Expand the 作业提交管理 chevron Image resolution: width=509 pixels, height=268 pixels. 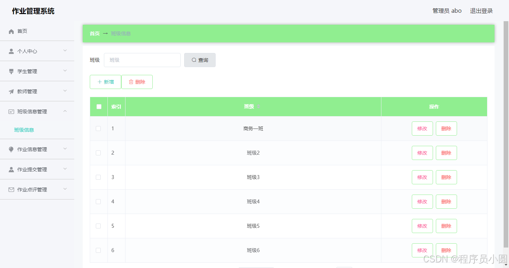click(65, 169)
